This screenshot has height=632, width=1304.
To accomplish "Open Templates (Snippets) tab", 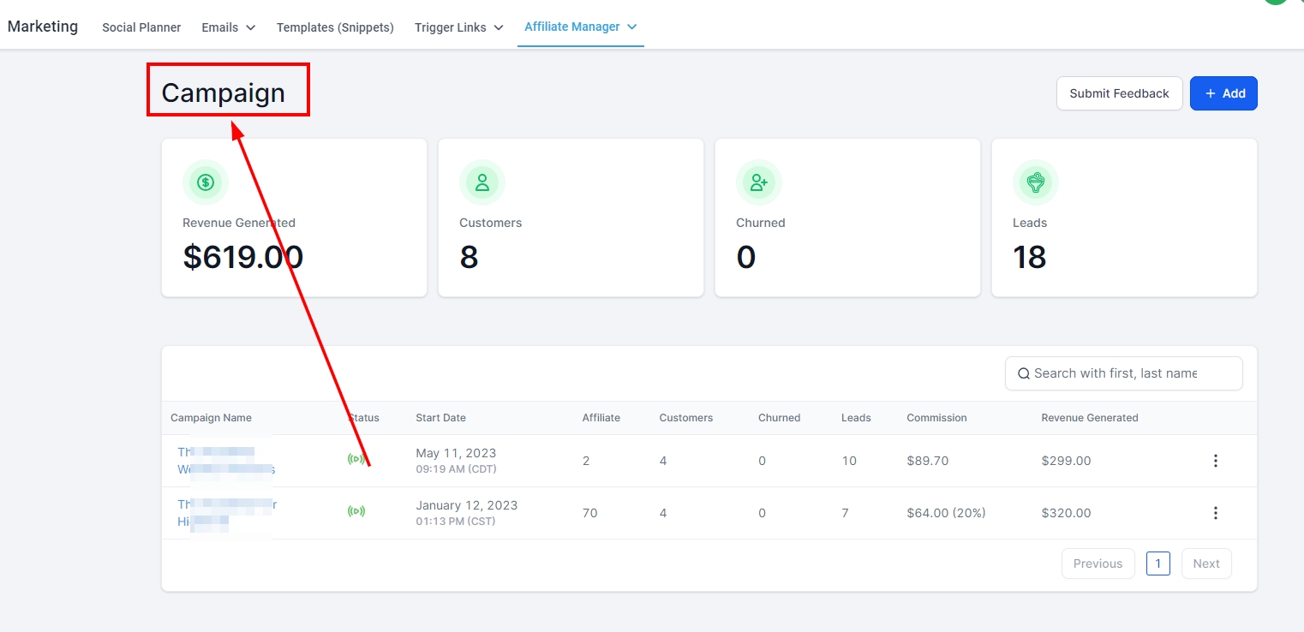I will coord(335,27).
